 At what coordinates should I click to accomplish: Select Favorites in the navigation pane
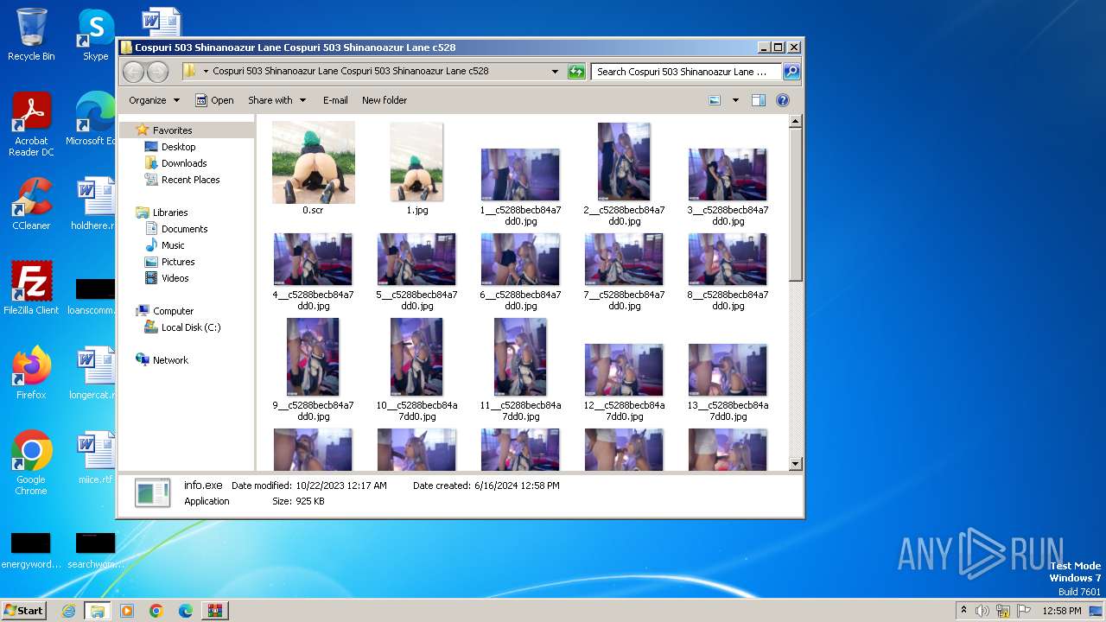point(172,130)
